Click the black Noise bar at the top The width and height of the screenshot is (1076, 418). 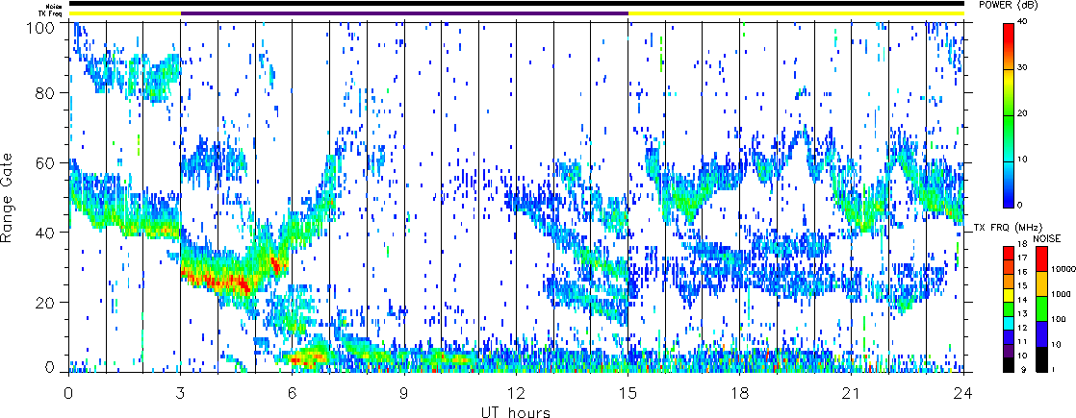click(x=516, y=4)
